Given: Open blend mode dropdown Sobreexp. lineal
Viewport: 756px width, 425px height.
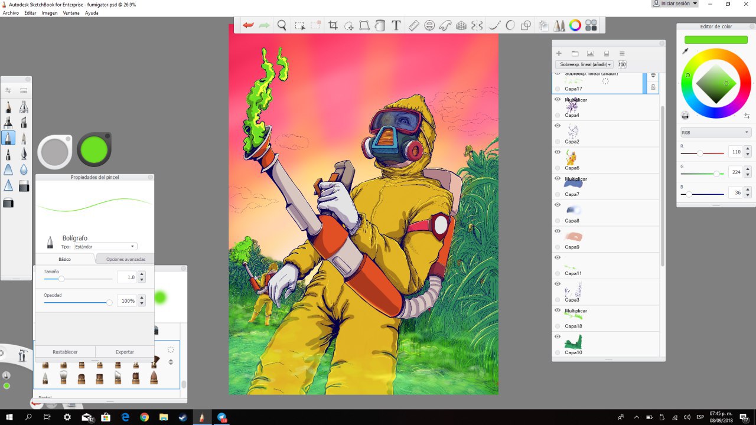Looking at the screenshot, I should tap(585, 64).
